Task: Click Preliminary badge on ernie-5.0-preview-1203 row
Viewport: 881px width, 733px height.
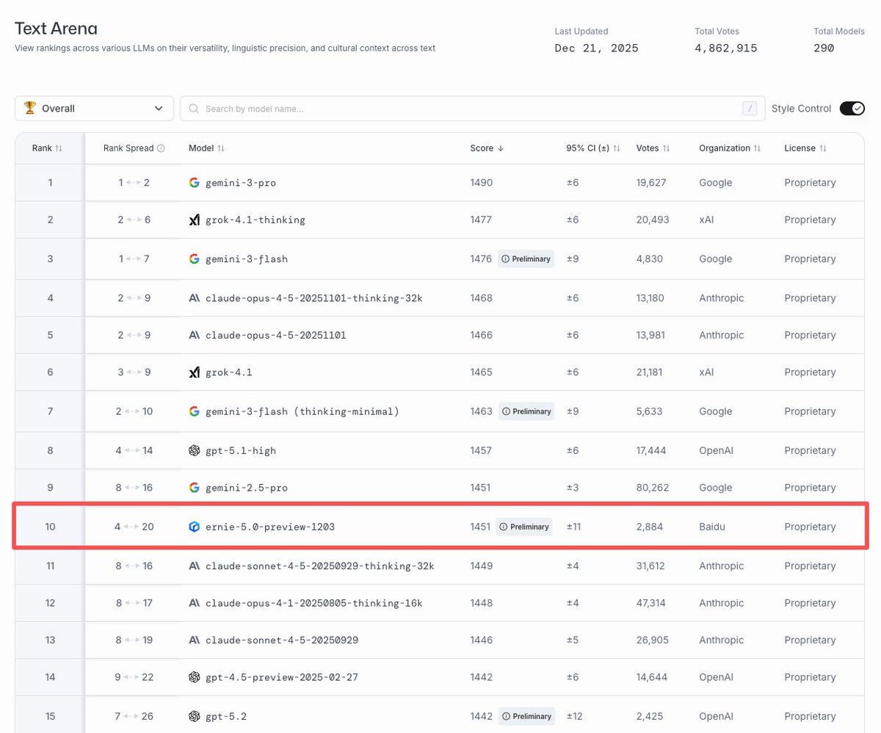Action: 523,527
